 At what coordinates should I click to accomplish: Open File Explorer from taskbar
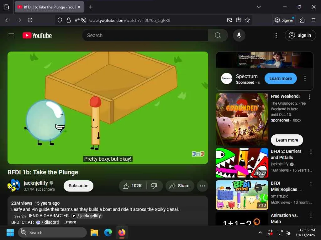[94, 232]
